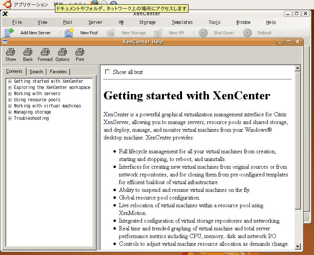This screenshot has height=255, width=314.
Task: Switch to the Favorites tab
Action: (58, 72)
